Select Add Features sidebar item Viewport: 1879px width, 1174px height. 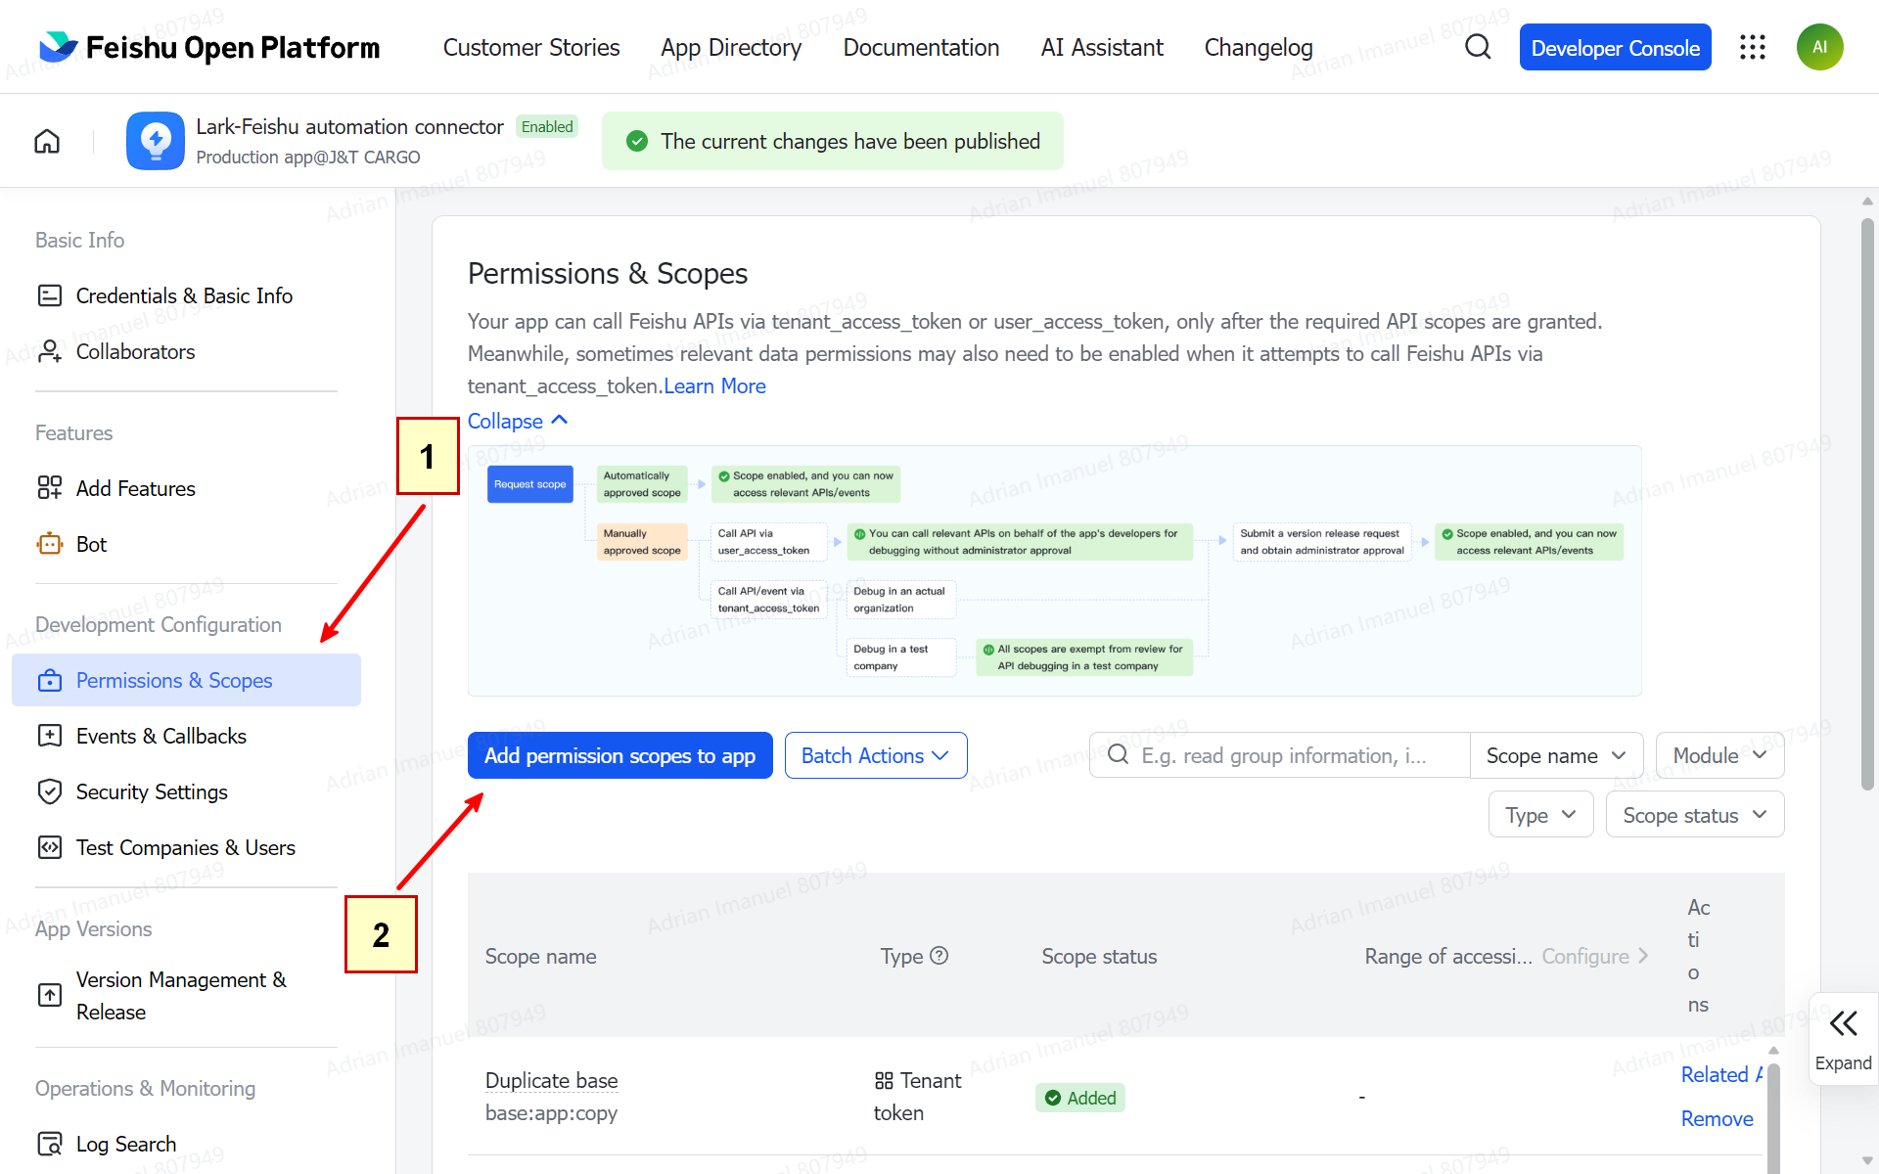click(x=186, y=488)
